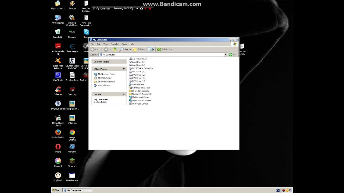Collapse the Other Places panel
Image resolution: width=344 pixels, height=193 pixels.
[124, 69]
